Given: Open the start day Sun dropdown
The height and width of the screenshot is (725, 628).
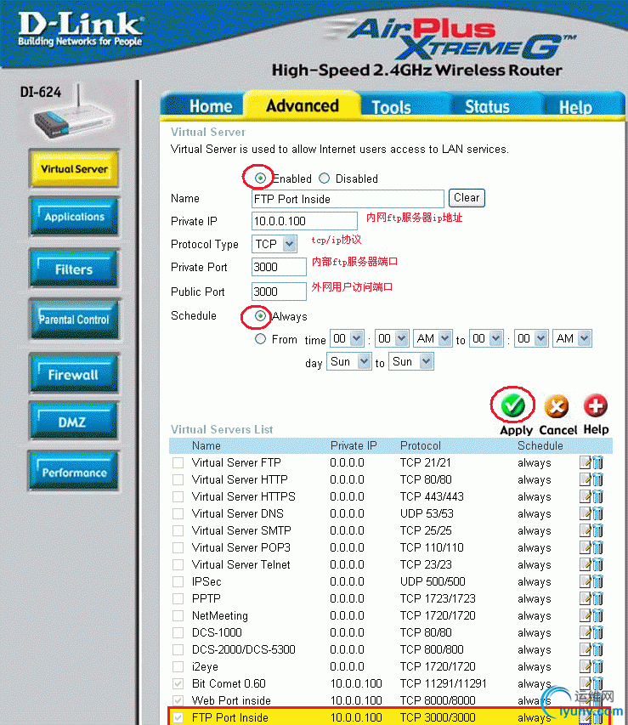Looking at the screenshot, I should tap(349, 361).
